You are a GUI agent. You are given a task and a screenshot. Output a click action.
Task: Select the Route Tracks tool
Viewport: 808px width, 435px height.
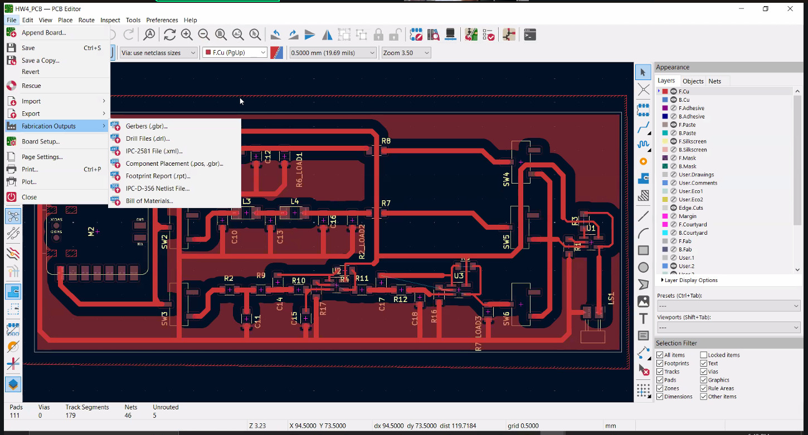pyautogui.click(x=643, y=128)
